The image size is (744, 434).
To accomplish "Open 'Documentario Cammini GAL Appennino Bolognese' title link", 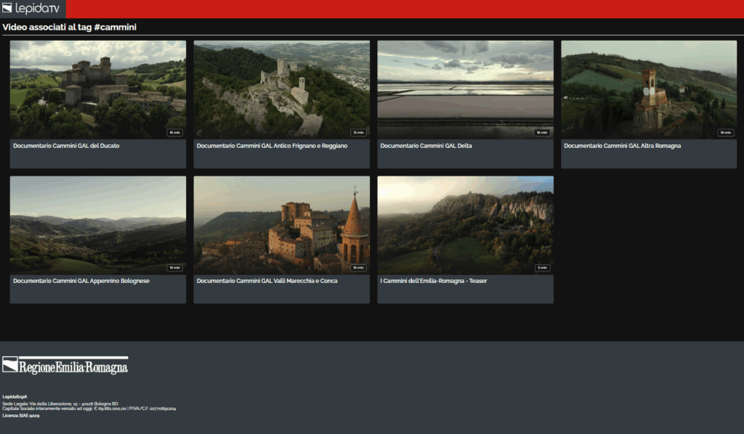I will [x=81, y=281].
